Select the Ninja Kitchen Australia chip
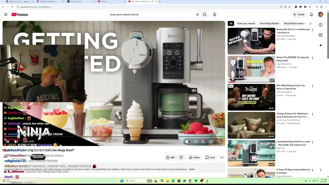 (295, 24)
